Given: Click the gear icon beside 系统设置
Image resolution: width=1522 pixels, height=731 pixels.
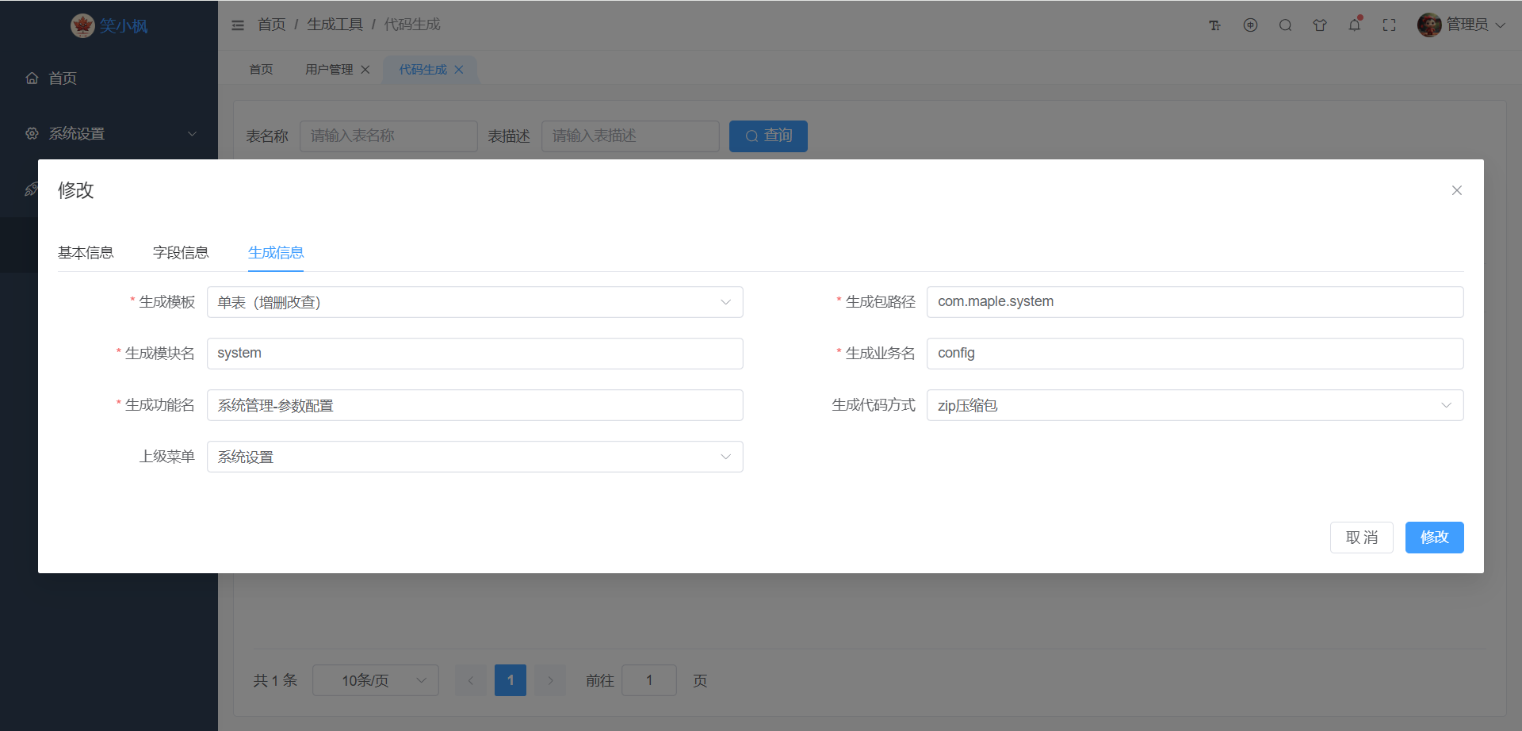Looking at the screenshot, I should coord(32,133).
